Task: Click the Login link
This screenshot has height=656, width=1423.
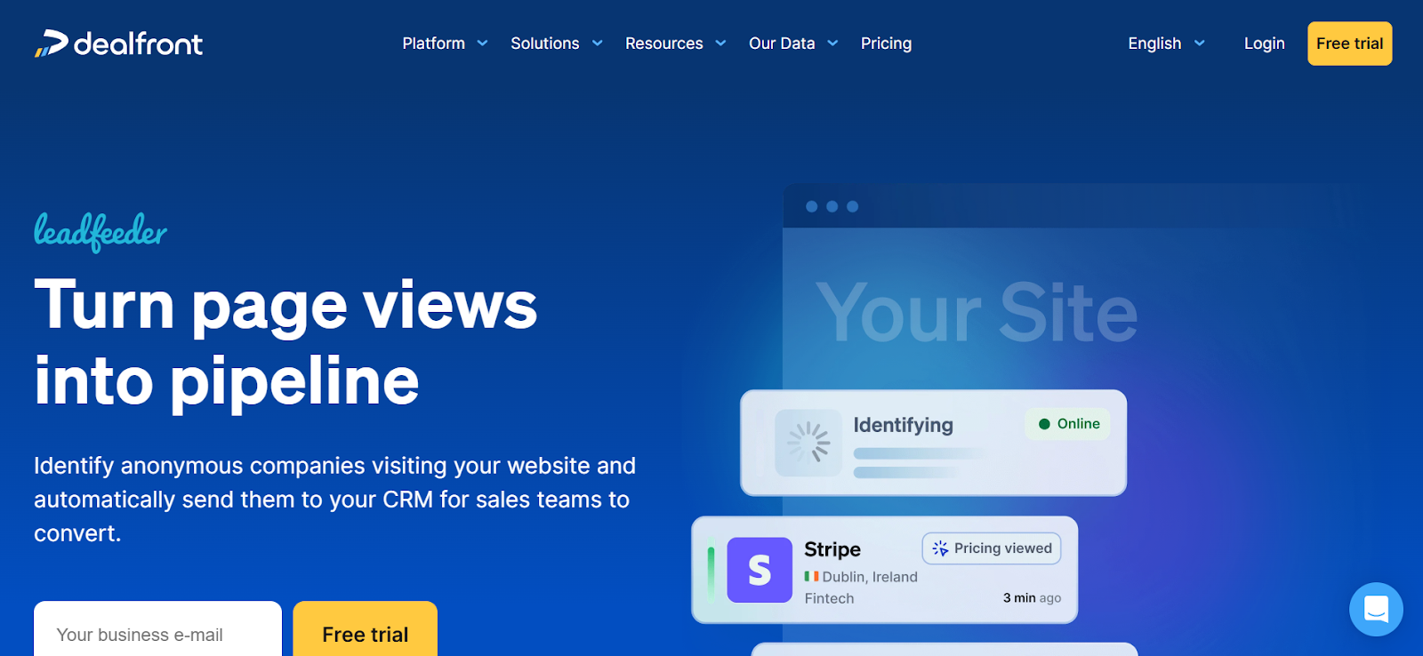Action: point(1264,44)
